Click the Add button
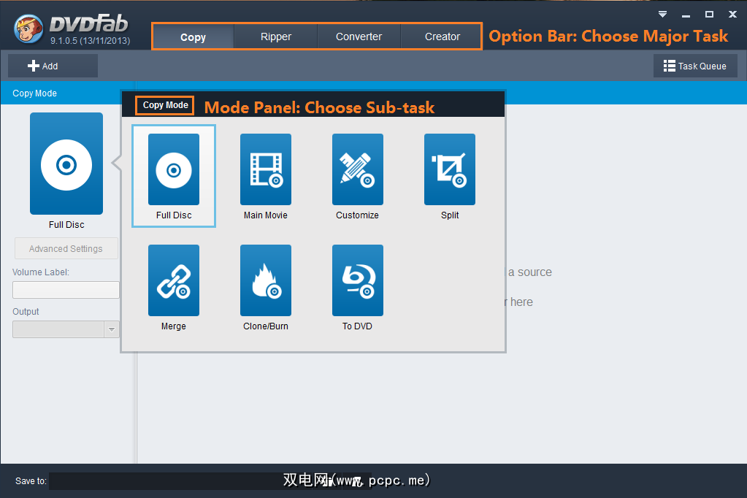 pyautogui.click(x=53, y=66)
